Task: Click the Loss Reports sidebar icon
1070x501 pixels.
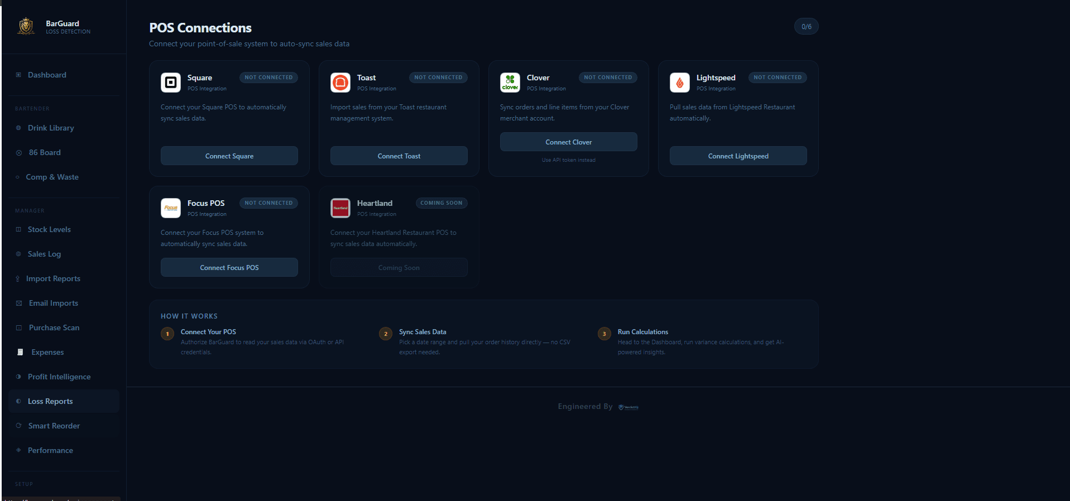Action: [18, 401]
